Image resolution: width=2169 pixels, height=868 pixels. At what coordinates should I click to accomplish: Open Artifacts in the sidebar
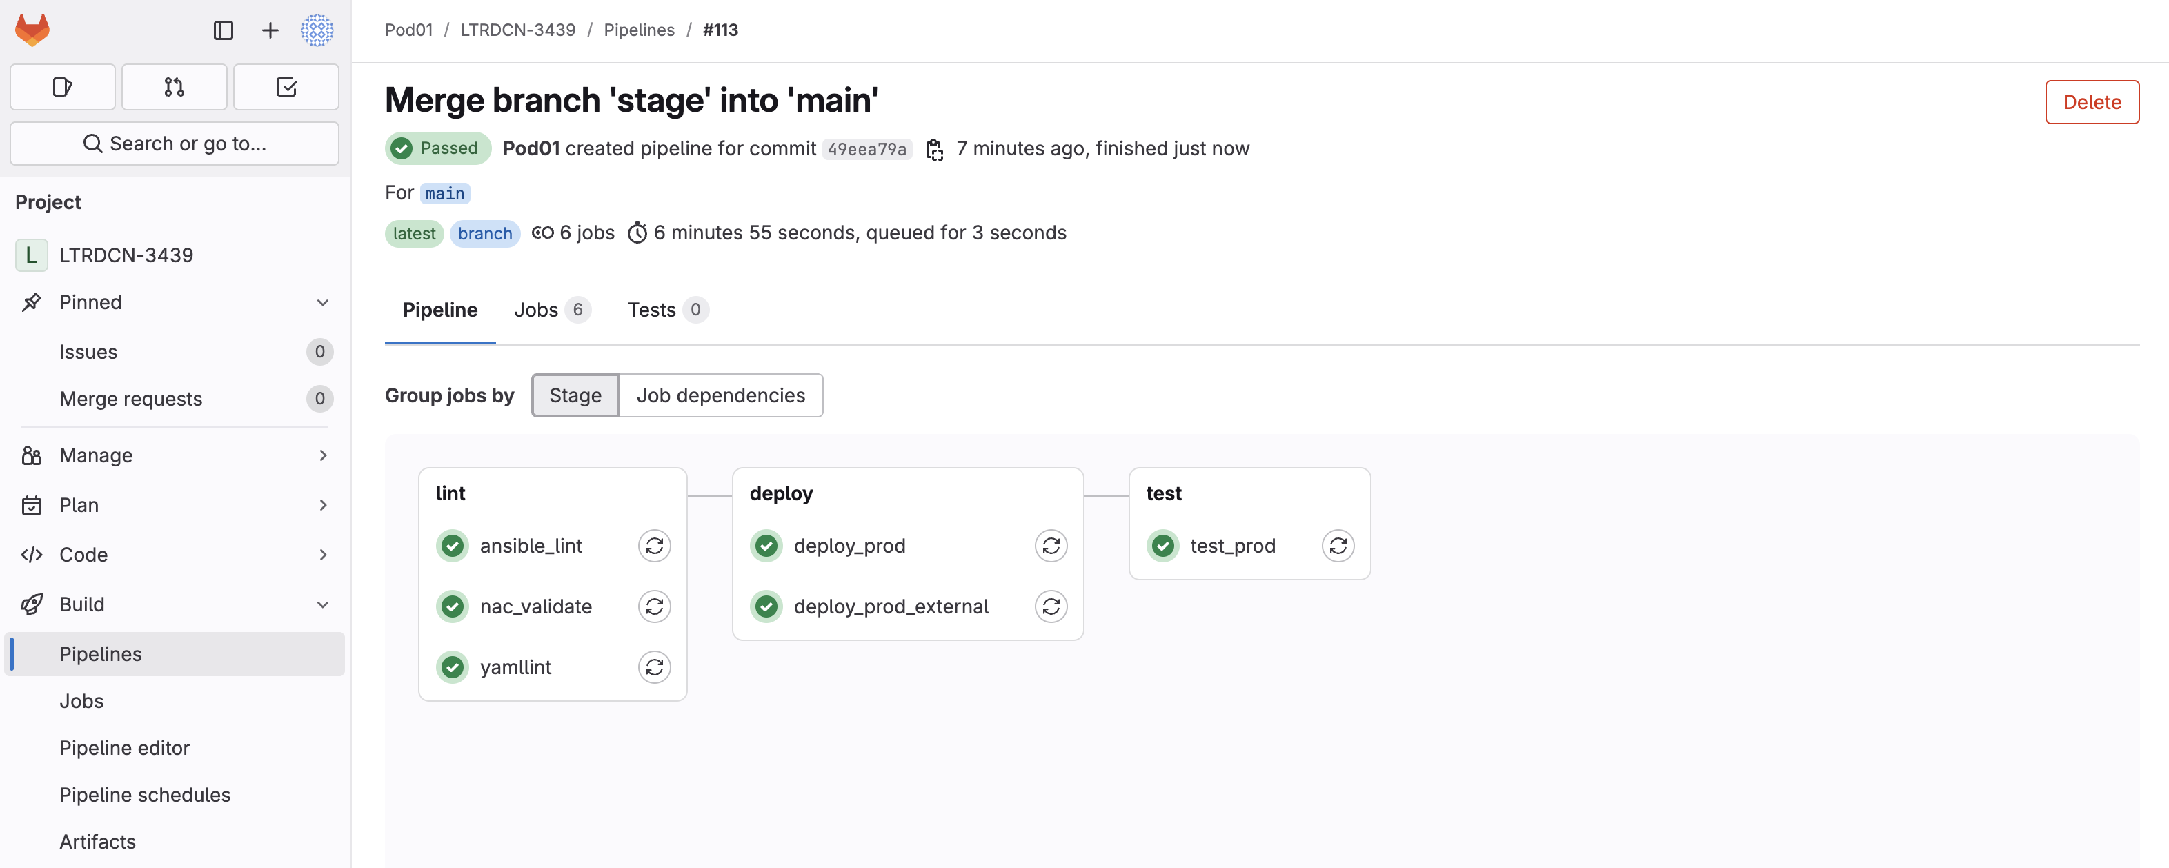(175, 842)
